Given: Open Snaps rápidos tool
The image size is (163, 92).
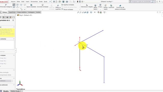Looking at the screenshot, I should tap(100, 6).
